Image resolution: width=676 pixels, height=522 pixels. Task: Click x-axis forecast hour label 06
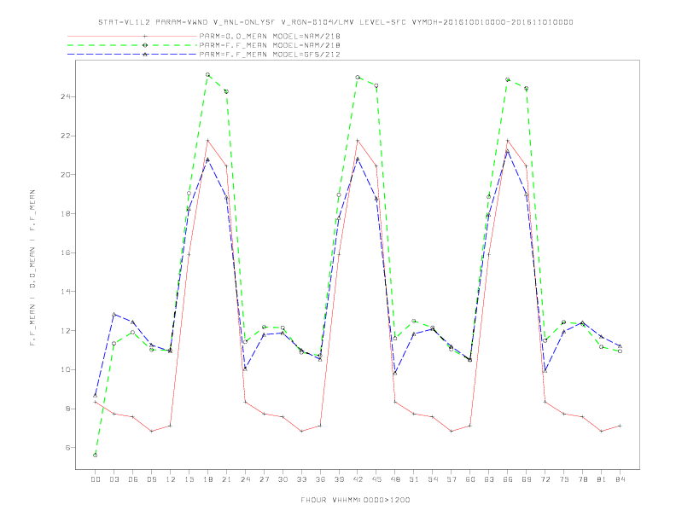click(x=133, y=479)
